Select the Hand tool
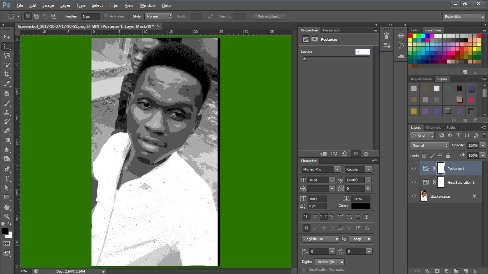This screenshot has width=488, height=274. coord(7,207)
